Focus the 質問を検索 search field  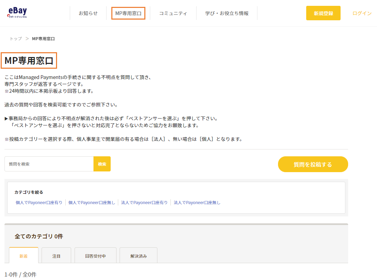(49, 164)
